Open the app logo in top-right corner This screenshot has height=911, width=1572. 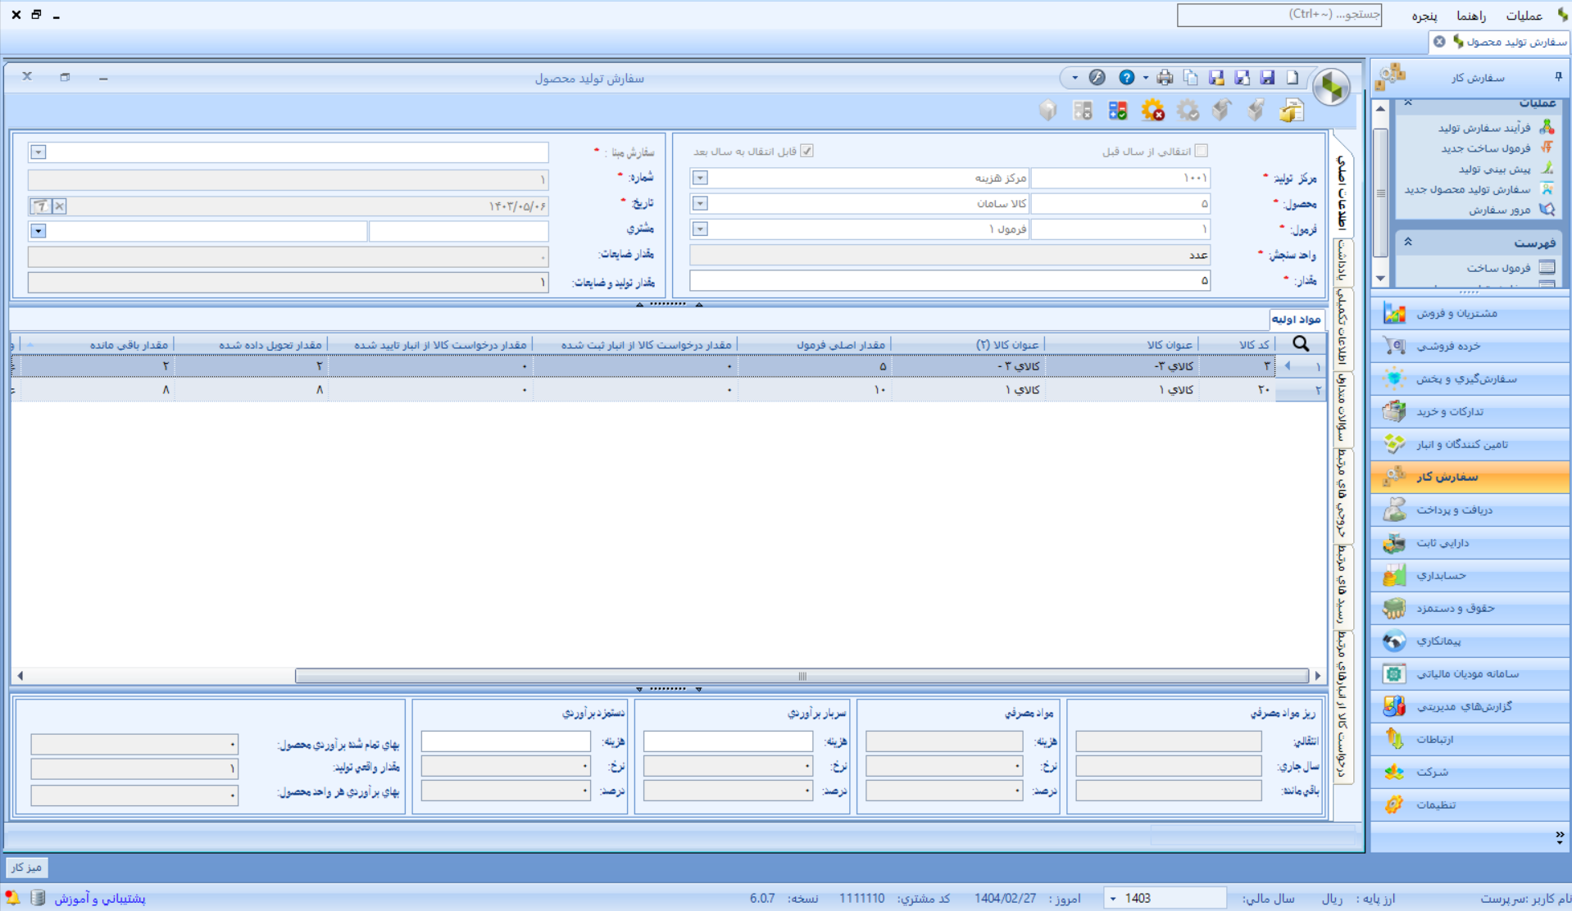[1562, 15]
